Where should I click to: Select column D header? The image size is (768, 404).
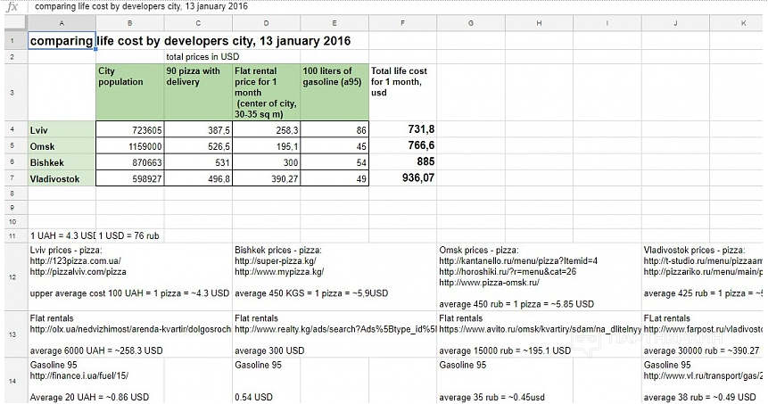pos(266,23)
